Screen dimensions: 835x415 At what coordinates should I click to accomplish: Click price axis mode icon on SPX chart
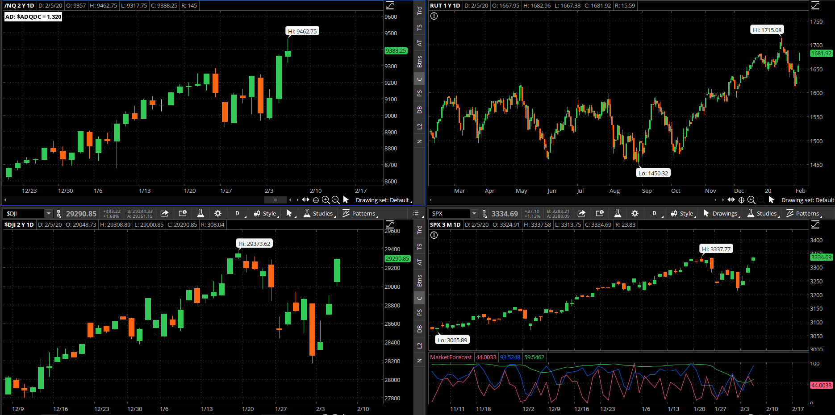(x=815, y=224)
